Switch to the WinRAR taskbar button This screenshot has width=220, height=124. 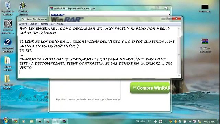(x=64, y=121)
